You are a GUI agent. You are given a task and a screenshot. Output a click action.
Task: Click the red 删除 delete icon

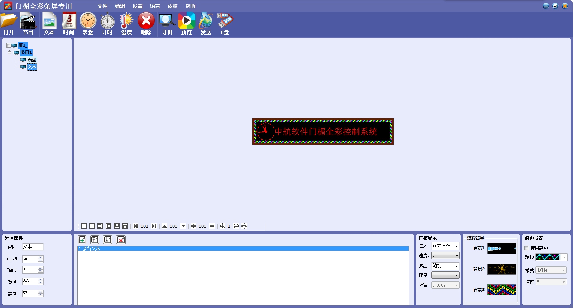[146, 24]
